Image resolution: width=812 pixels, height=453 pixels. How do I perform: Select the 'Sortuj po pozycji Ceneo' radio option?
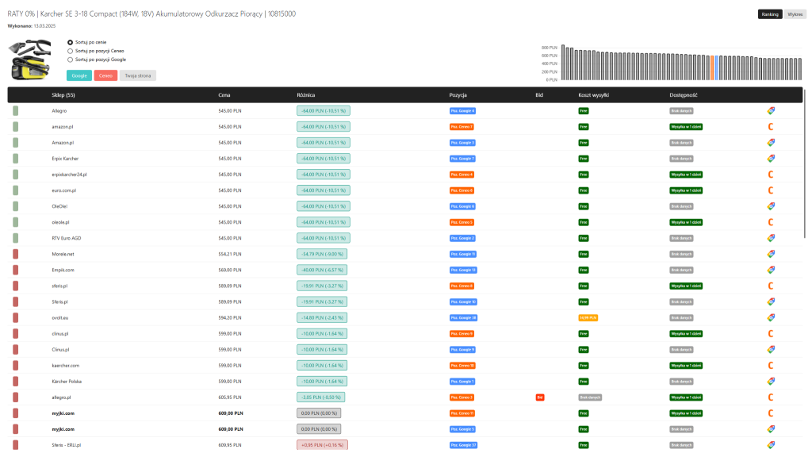click(70, 52)
